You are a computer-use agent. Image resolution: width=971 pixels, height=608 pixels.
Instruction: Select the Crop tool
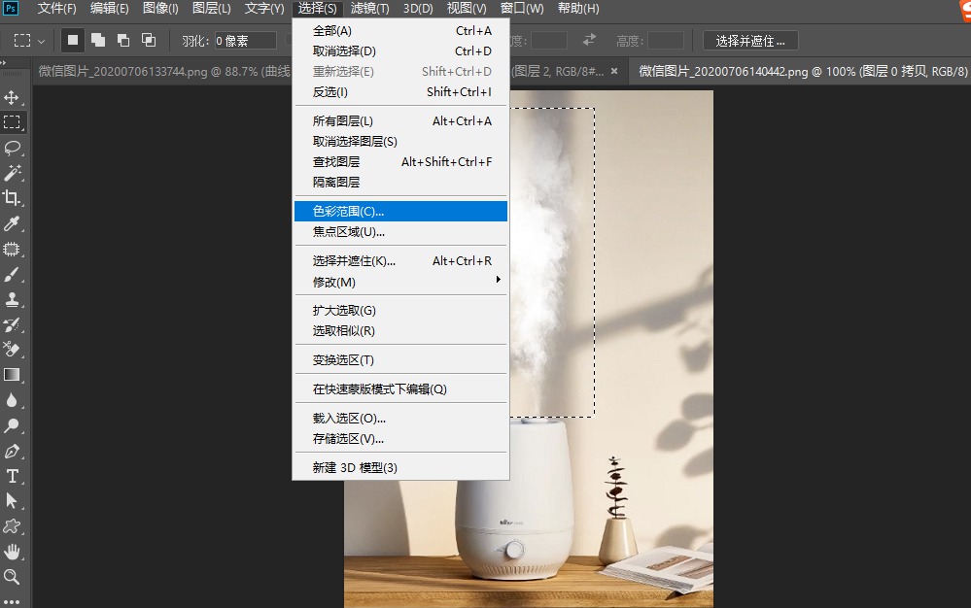tap(13, 198)
